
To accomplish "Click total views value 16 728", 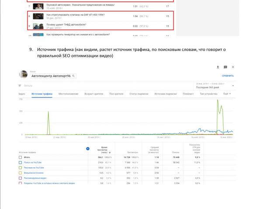I will point(127,157).
